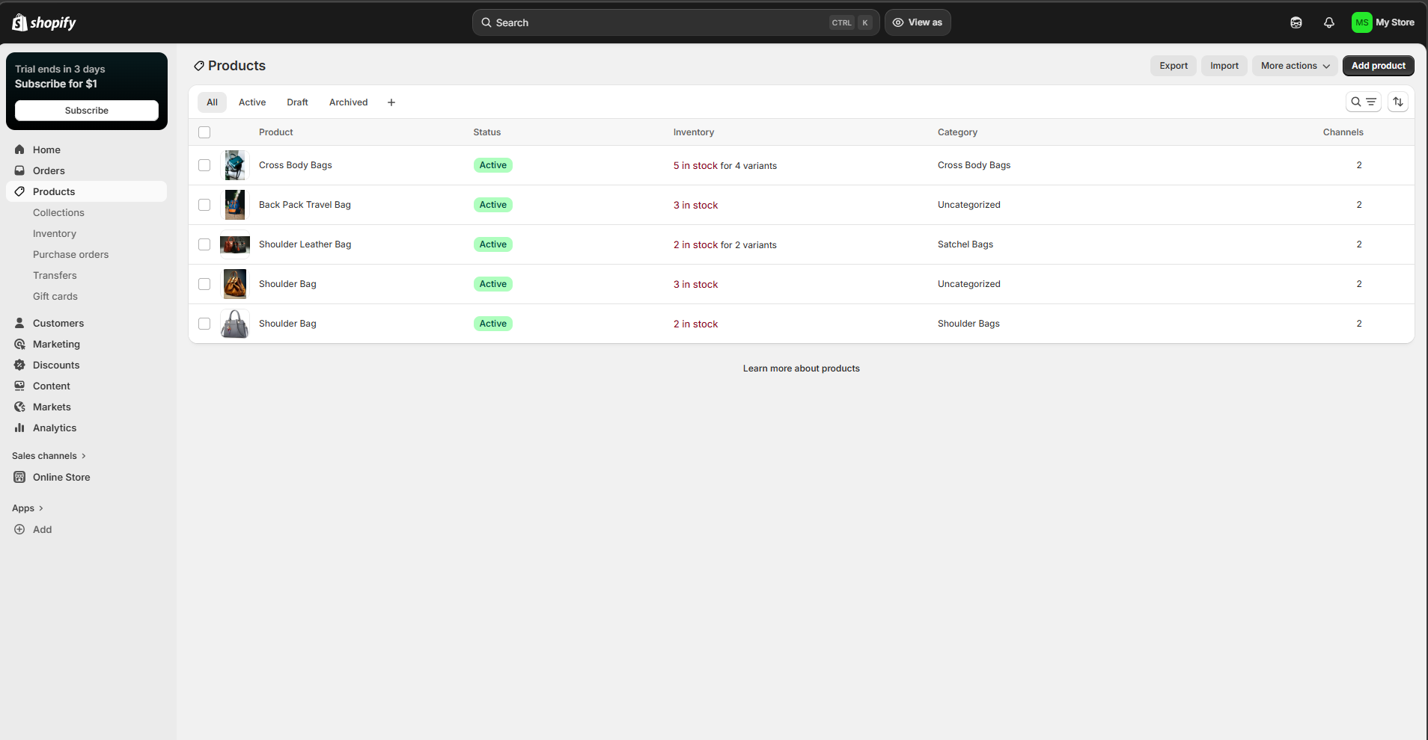Open the notifications bell

click(1329, 22)
